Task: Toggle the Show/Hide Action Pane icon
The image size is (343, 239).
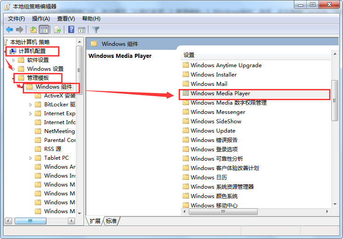Action: [x=82, y=30]
